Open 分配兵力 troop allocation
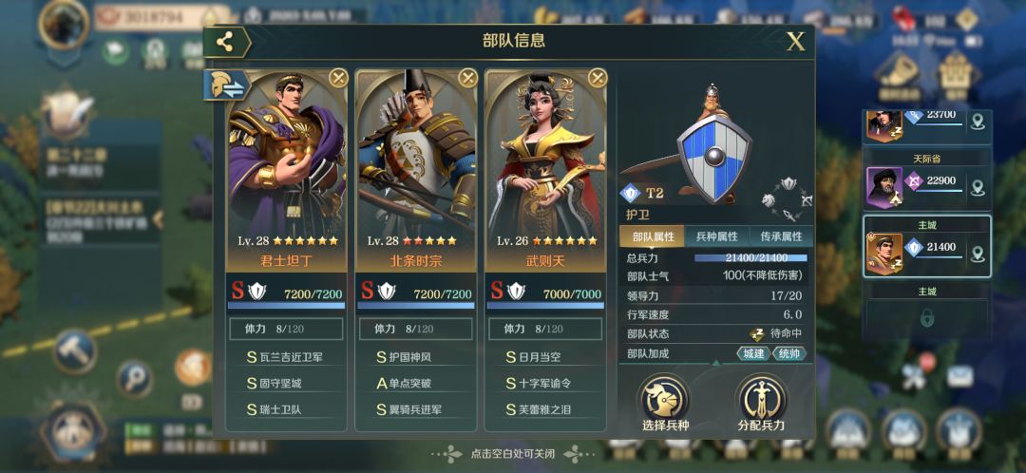Image resolution: width=1026 pixels, height=473 pixels. pyautogui.click(x=762, y=403)
